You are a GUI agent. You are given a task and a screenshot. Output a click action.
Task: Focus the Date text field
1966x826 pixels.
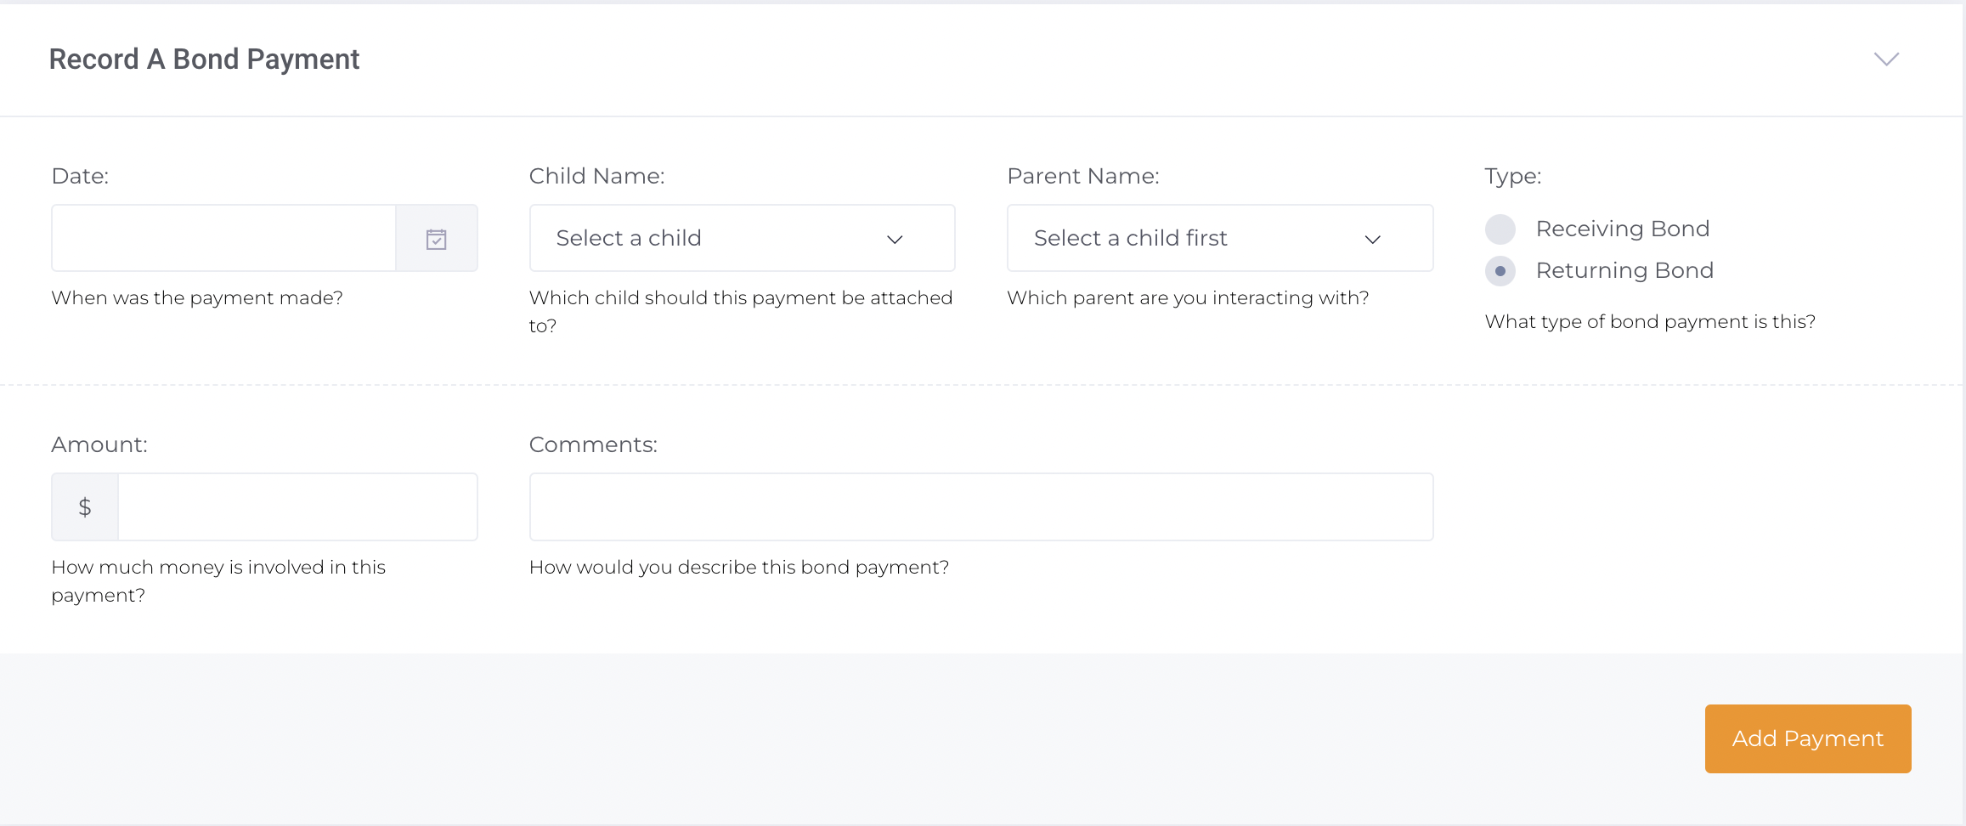pos(224,239)
